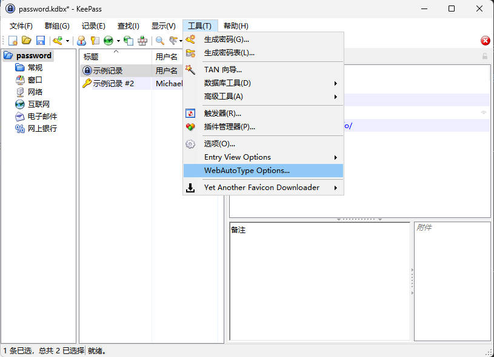Select 生成密码(G)... menu entry
Viewport: 494px width, 357px height.
click(x=263, y=39)
